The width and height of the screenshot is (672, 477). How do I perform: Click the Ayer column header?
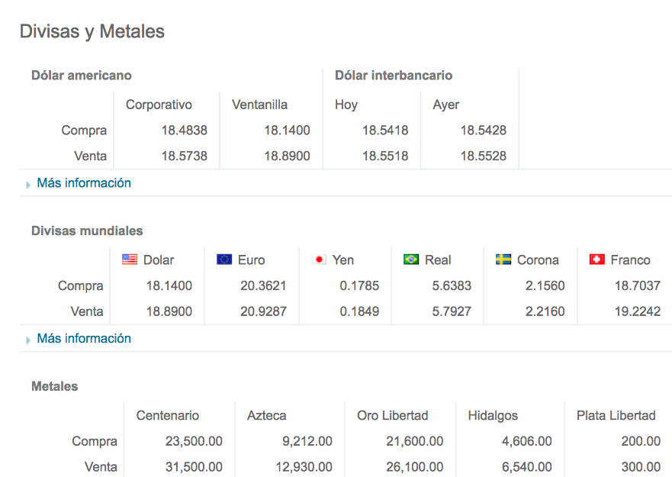pyautogui.click(x=446, y=105)
